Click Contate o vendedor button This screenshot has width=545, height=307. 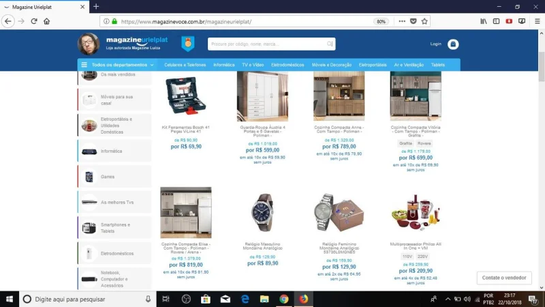coord(504,278)
